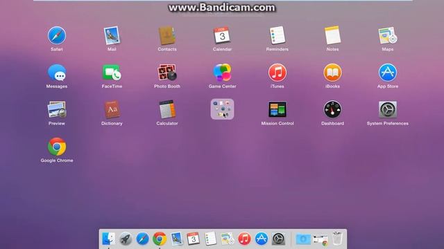
Task: Open Calendar from the Dock
Action: pyautogui.click(x=194, y=239)
